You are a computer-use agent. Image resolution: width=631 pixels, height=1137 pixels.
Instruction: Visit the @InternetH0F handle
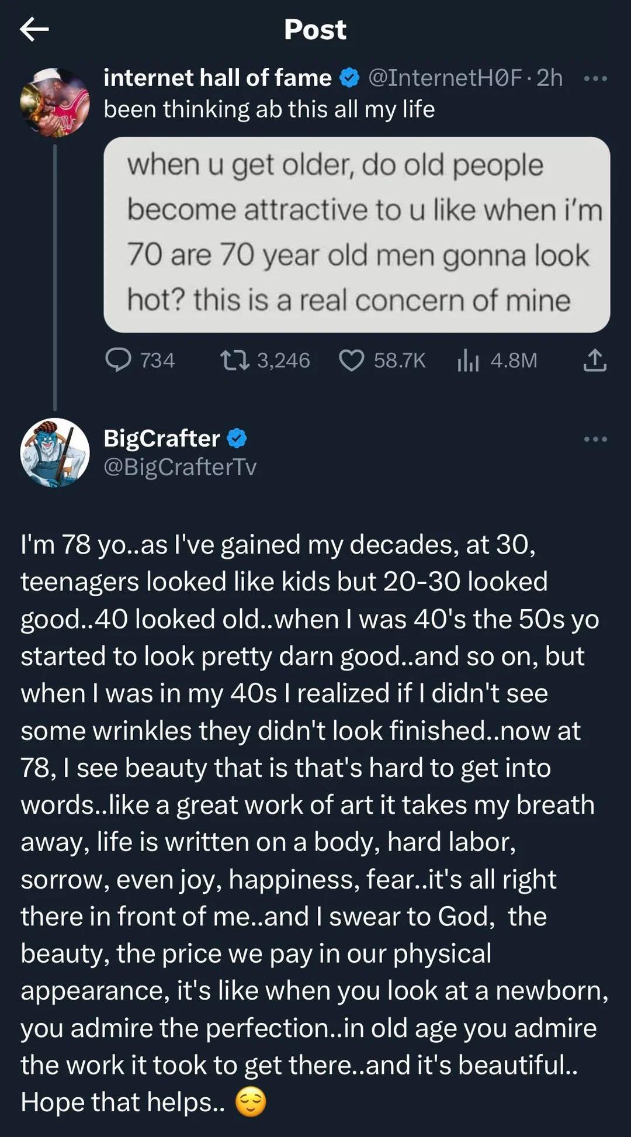click(445, 78)
